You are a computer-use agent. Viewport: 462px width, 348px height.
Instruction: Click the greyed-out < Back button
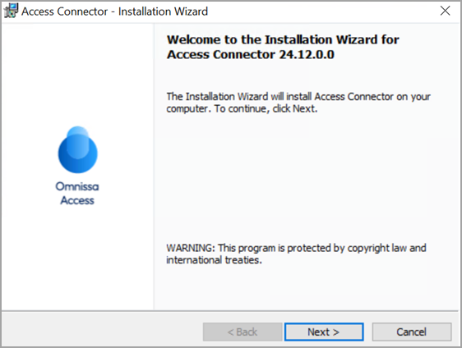[x=243, y=332]
